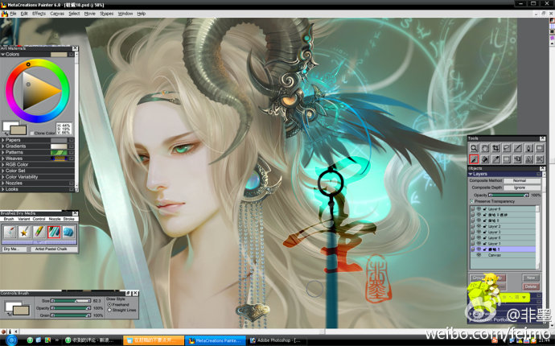555x346 pixels.
Task: Hide Layer 7 using its eye icon
Action: (x=479, y=244)
